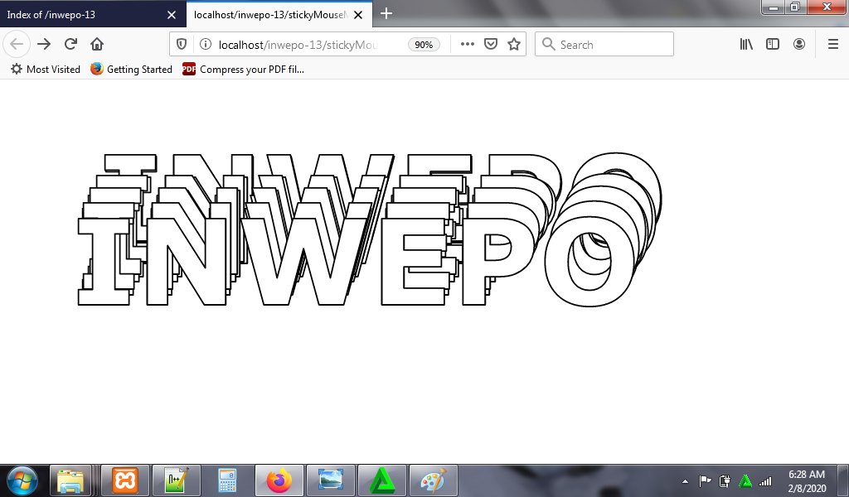Go back to the previous page
Viewport: 849px width, 497px height.
click(x=17, y=44)
